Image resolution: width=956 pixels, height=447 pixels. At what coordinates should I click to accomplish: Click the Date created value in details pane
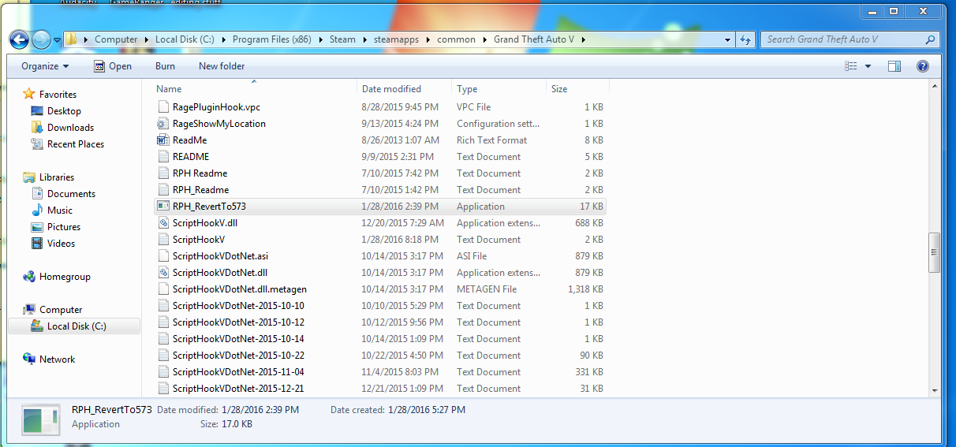tap(425, 410)
